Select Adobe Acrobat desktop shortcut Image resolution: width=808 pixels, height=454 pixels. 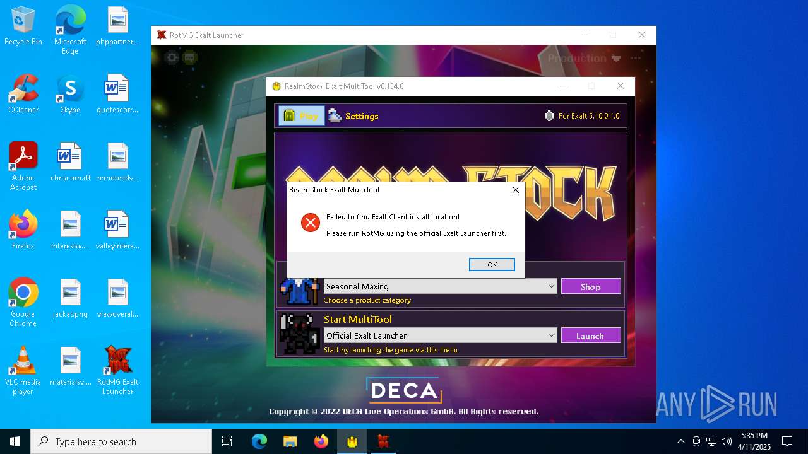pyautogui.click(x=23, y=166)
